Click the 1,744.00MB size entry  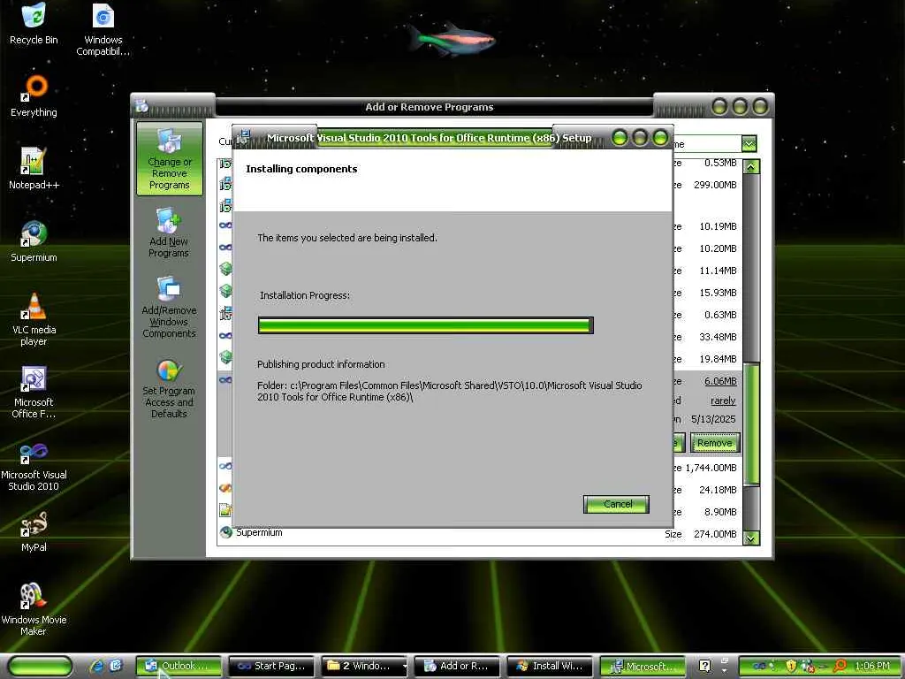point(711,468)
